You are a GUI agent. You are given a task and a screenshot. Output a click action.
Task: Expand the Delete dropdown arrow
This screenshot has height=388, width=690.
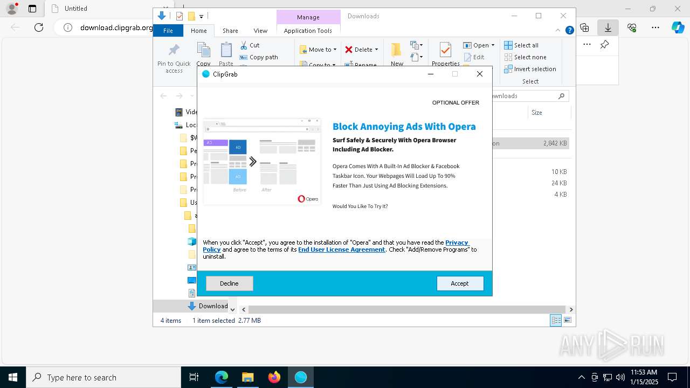pyautogui.click(x=376, y=50)
